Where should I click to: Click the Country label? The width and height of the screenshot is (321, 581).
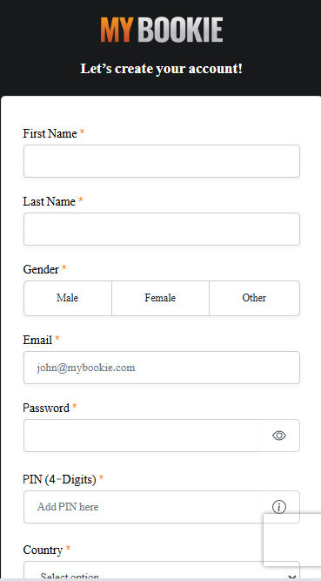pos(43,550)
